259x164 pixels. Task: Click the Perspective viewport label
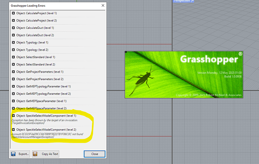tap(182, 1)
